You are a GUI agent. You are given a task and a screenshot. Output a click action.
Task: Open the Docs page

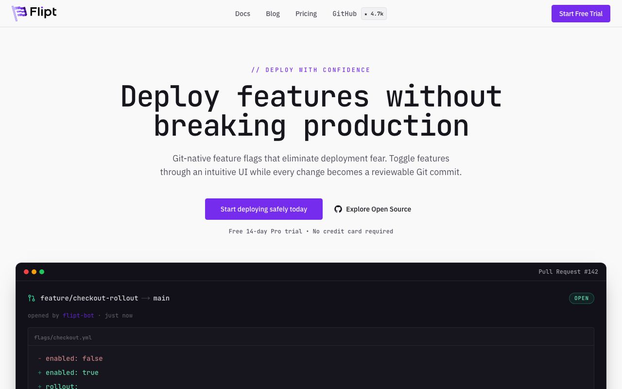(242, 14)
